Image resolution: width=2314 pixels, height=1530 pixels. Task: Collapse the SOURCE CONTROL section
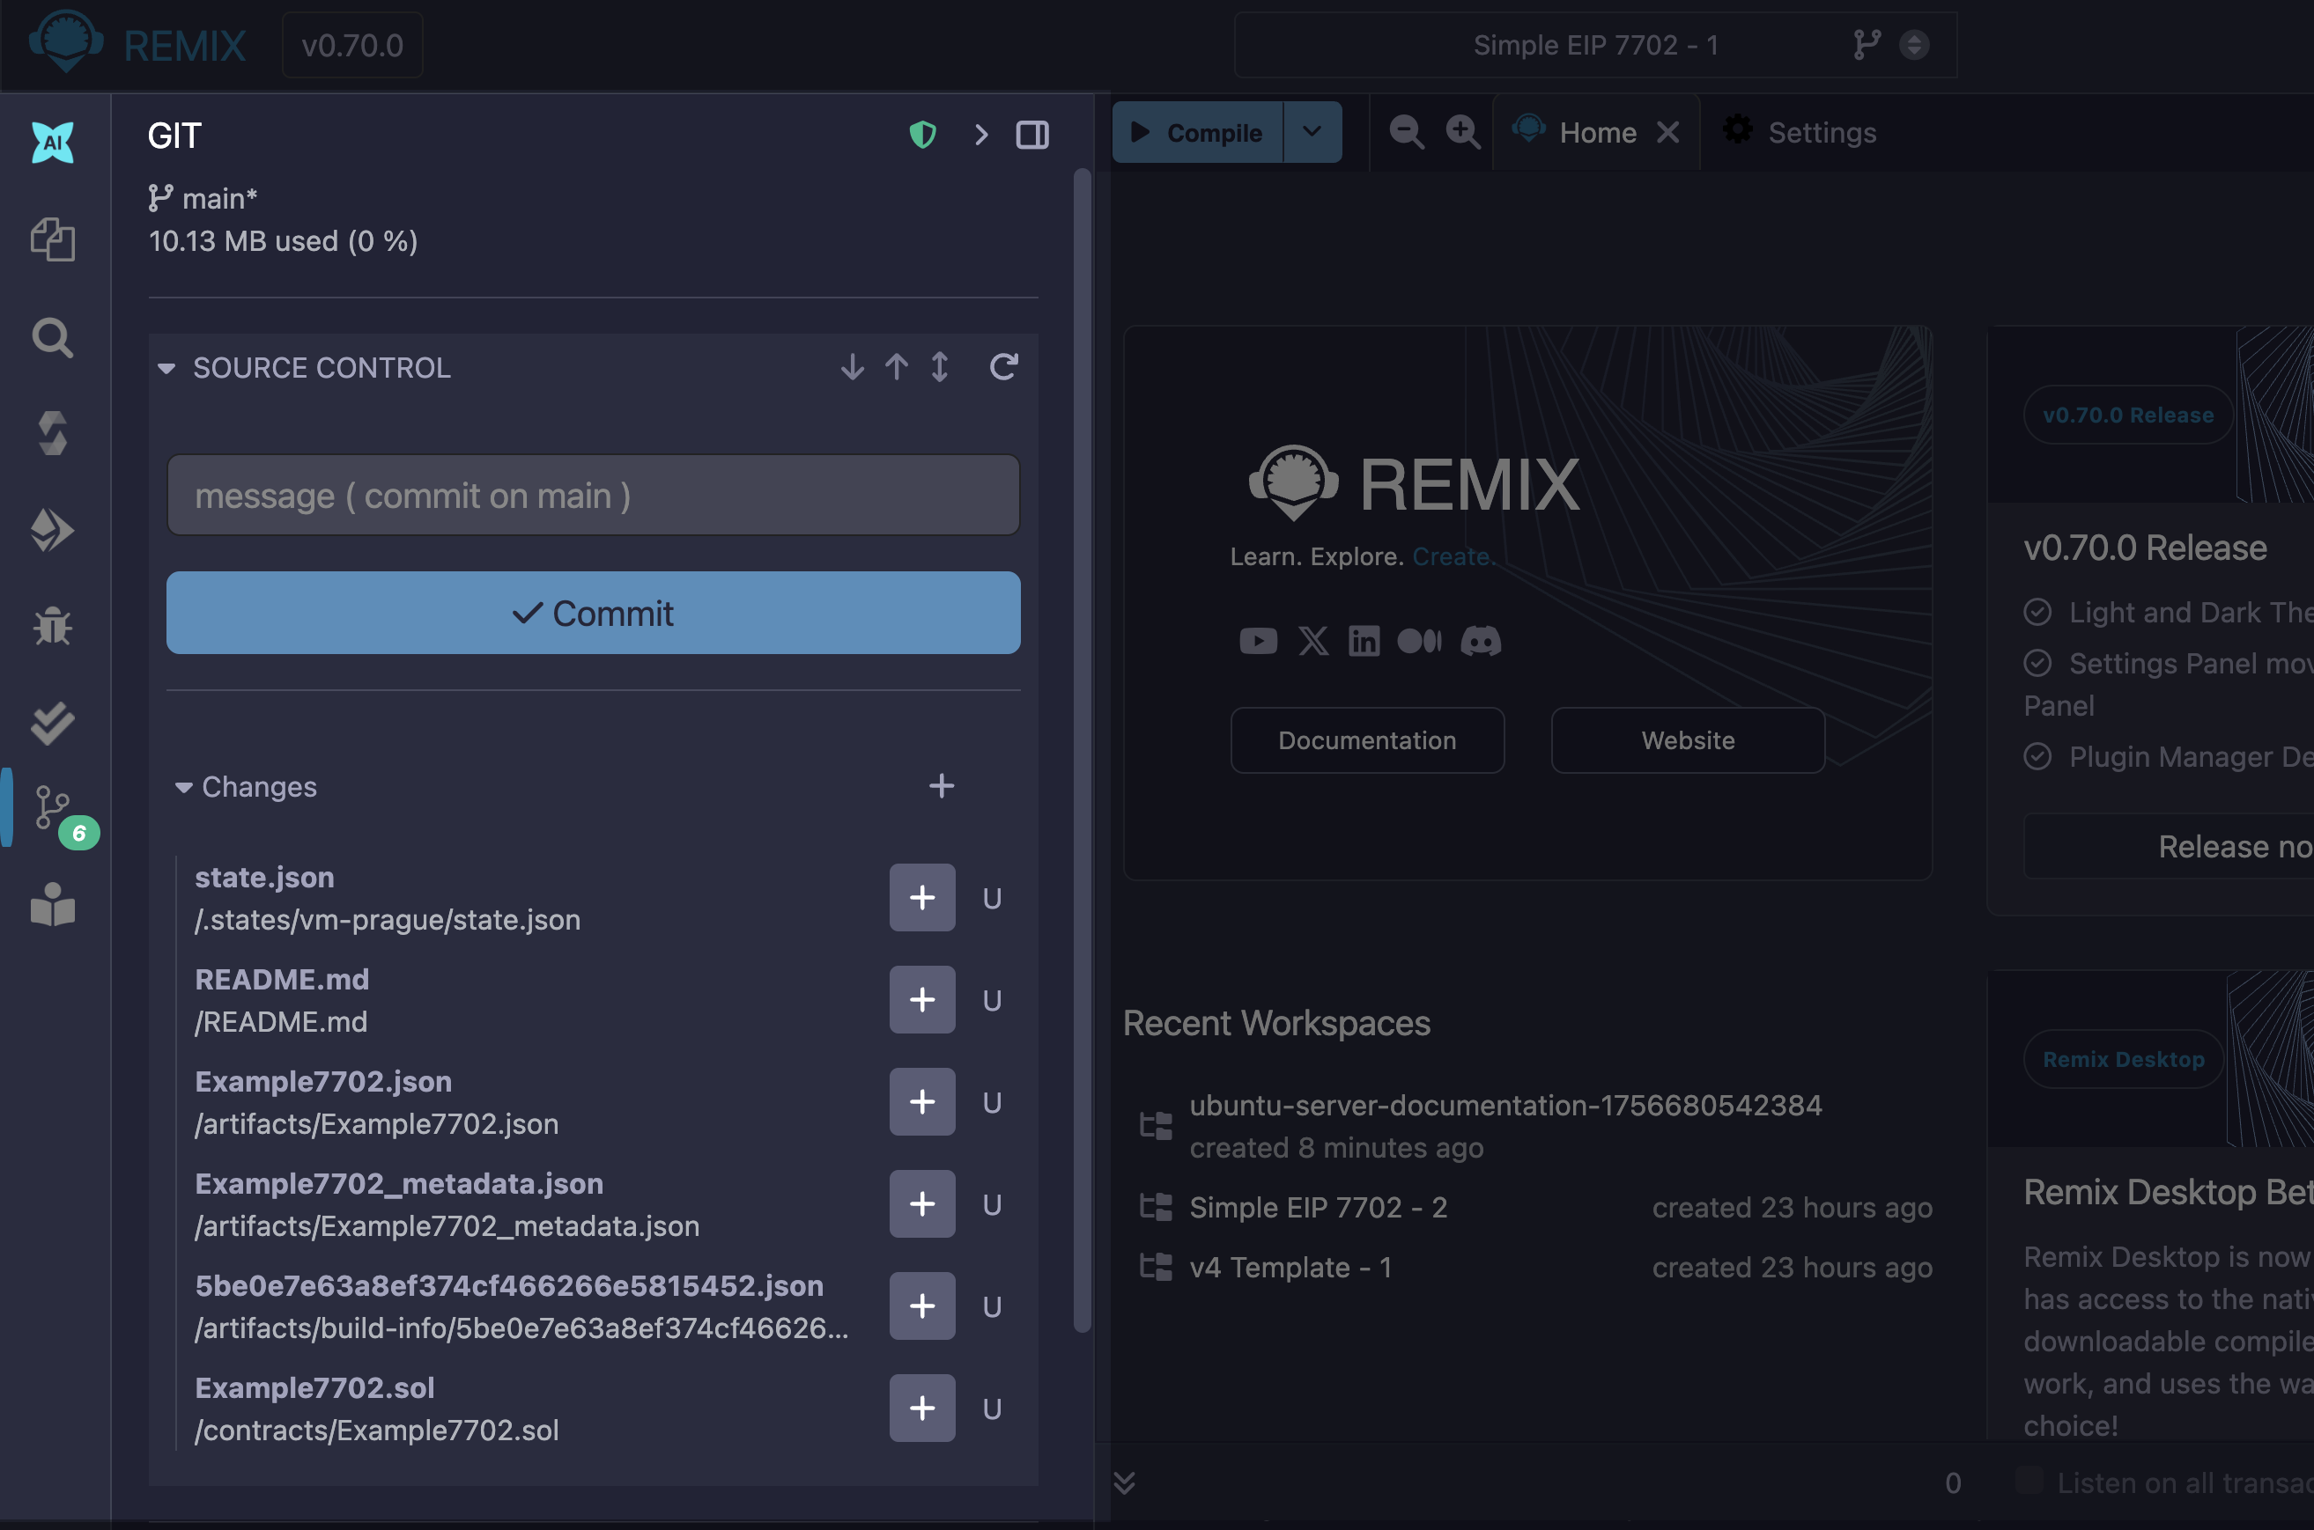click(166, 368)
